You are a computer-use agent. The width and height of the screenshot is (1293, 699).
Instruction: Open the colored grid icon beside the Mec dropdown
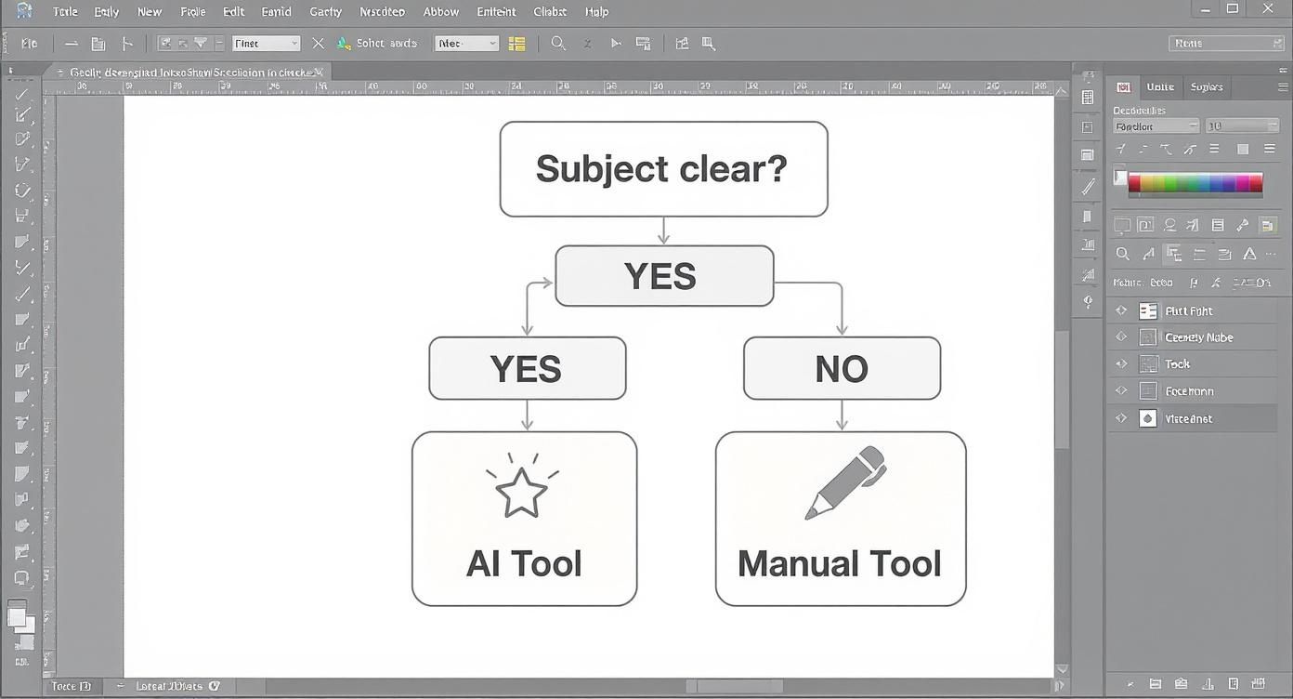tap(516, 43)
